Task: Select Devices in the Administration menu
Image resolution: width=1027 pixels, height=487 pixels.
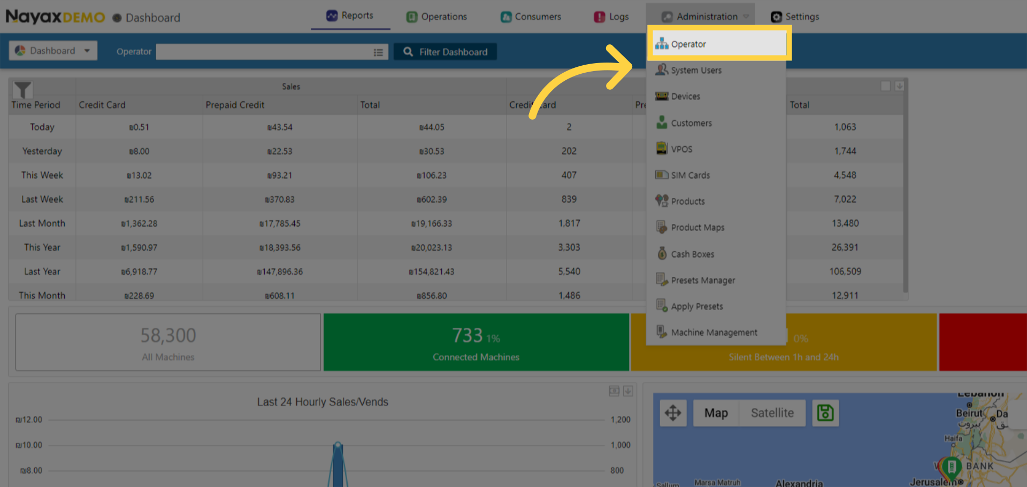Action: coord(716,96)
